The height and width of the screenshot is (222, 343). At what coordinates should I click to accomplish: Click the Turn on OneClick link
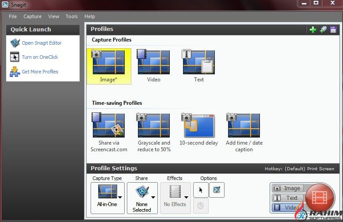40,57
